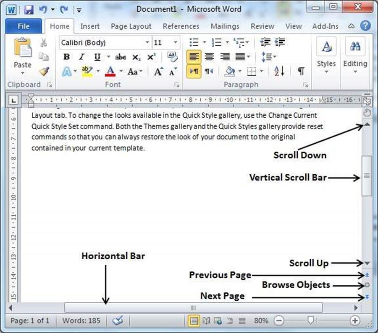Switch to Web Layout view
The image size is (378, 333).
pos(218,321)
